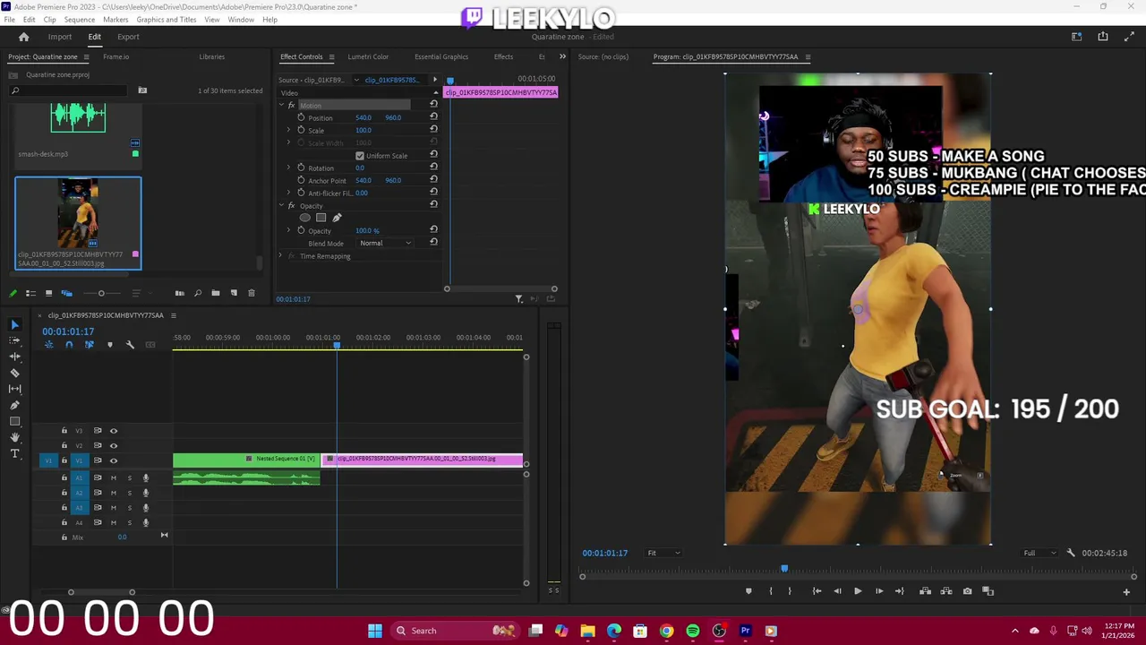Viewport: 1146px width, 645px height.
Task: Click the Clear trash icon in Project panel
Action: [x=252, y=293]
